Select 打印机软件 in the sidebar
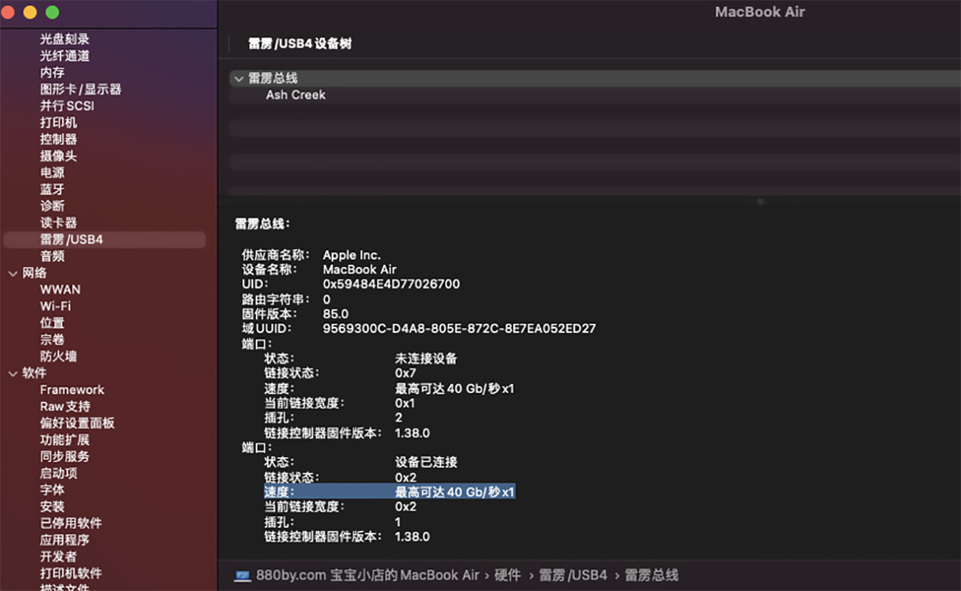This screenshot has height=591, width=961. click(x=71, y=573)
